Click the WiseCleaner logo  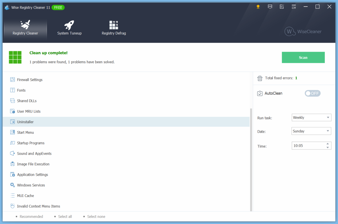pos(303,31)
